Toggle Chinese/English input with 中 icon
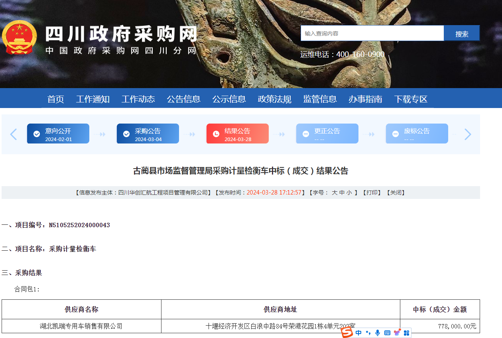Image resolution: width=502 pixels, height=338 pixels. [359, 332]
